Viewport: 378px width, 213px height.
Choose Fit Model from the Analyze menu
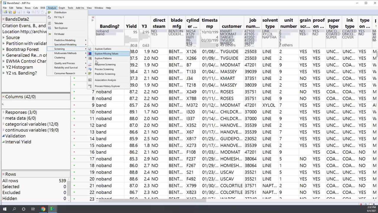tap(59, 34)
